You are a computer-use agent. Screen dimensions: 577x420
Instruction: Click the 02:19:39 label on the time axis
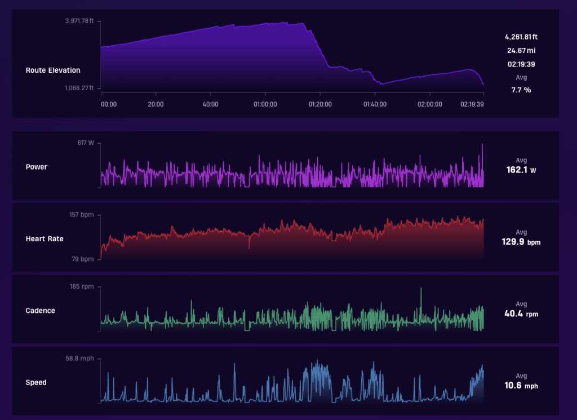[472, 104]
